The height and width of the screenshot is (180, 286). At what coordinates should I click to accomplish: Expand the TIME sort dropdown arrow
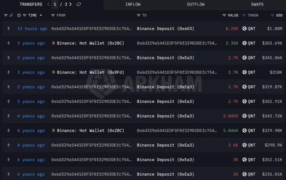[x=41, y=15]
